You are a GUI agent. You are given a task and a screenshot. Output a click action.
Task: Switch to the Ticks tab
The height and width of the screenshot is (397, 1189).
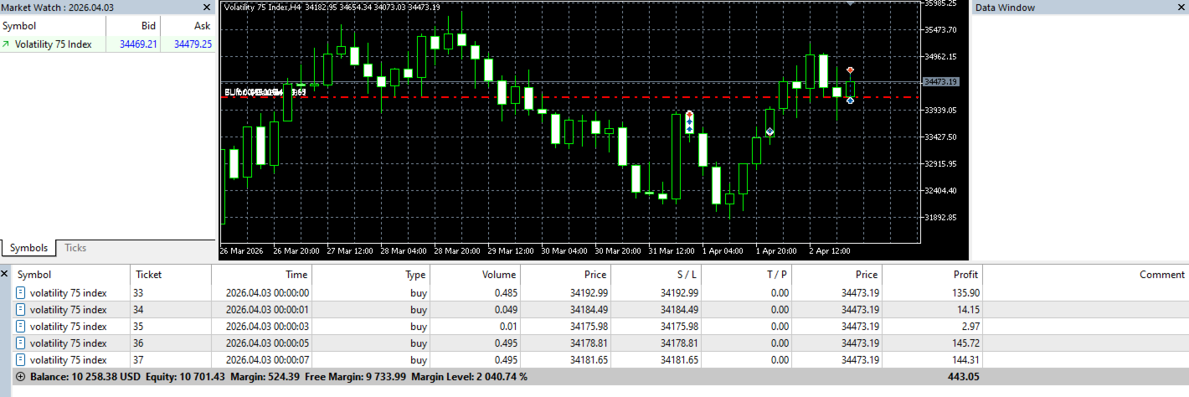[x=75, y=248]
